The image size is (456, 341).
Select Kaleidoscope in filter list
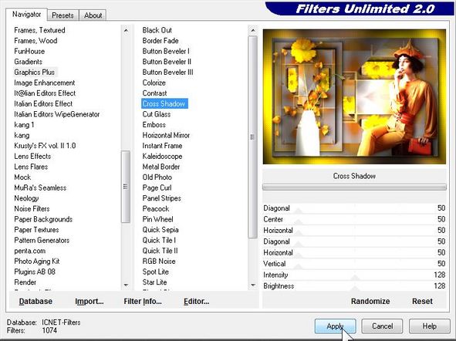[x=162, y=156]
